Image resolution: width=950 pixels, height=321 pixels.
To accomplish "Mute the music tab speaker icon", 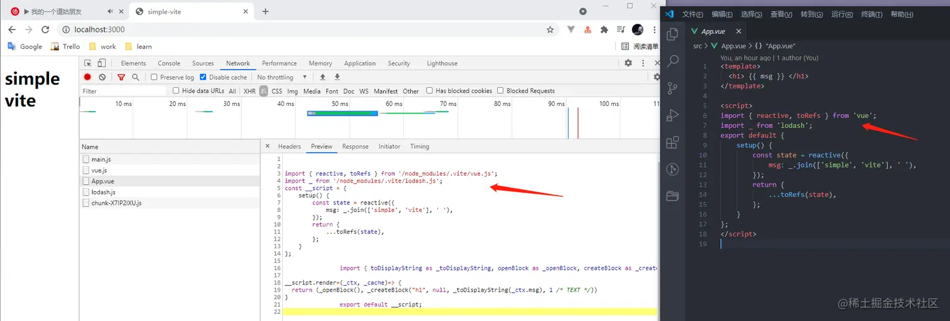I will pos(111,11).
